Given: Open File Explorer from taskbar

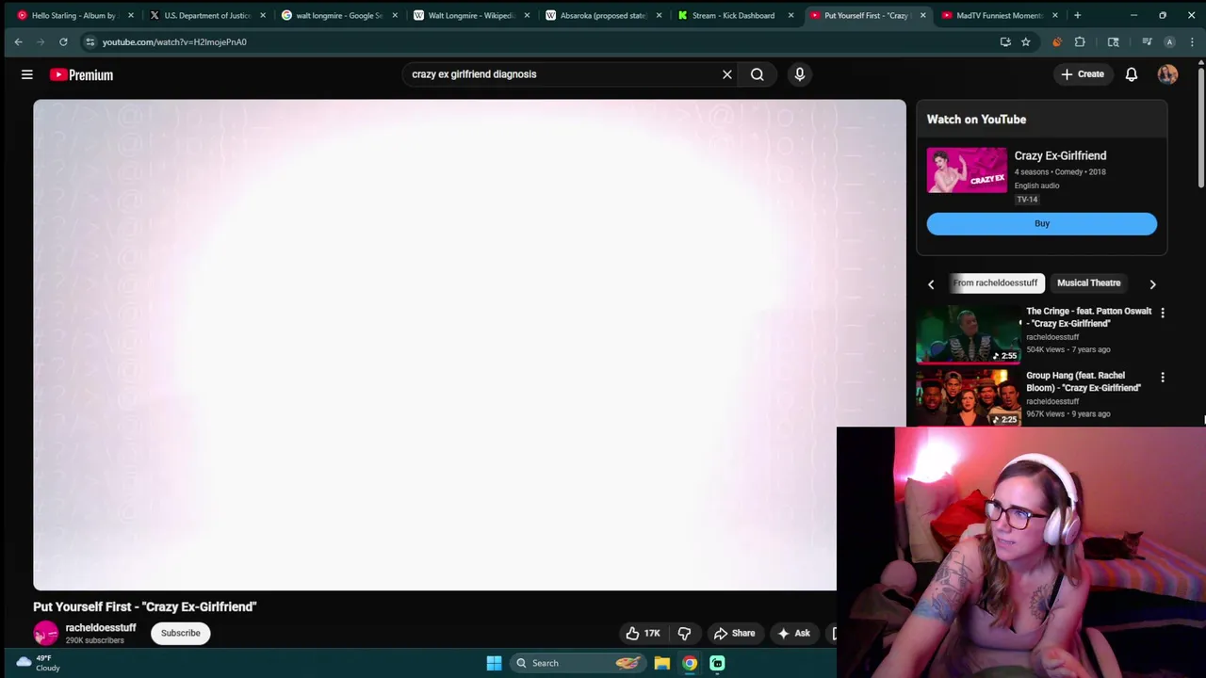Looking at the screenshot, I should [662, 663].
